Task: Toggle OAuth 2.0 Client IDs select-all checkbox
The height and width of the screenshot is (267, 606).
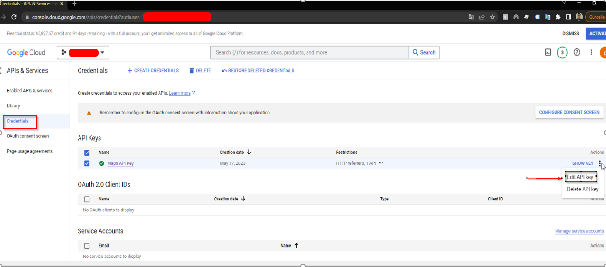Action: click(x=87, y=199)
